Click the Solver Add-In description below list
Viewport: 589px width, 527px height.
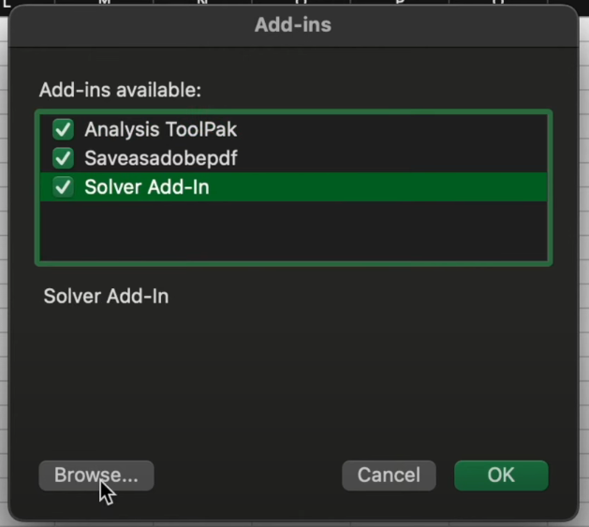pos(106,297)
